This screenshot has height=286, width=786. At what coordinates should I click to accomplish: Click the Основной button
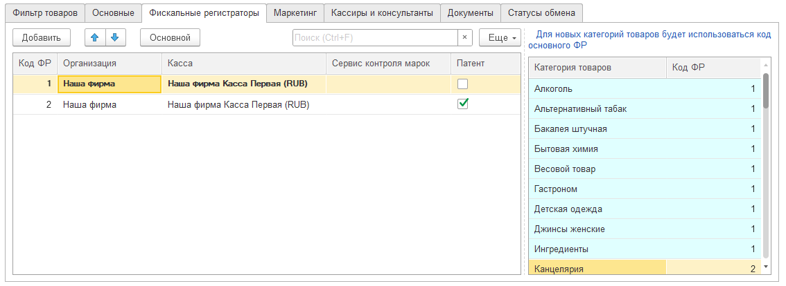point(170,37)
